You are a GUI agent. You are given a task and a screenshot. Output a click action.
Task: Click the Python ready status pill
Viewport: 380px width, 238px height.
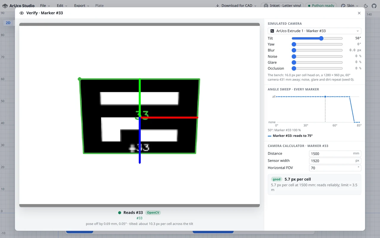[x=321, y=6]
